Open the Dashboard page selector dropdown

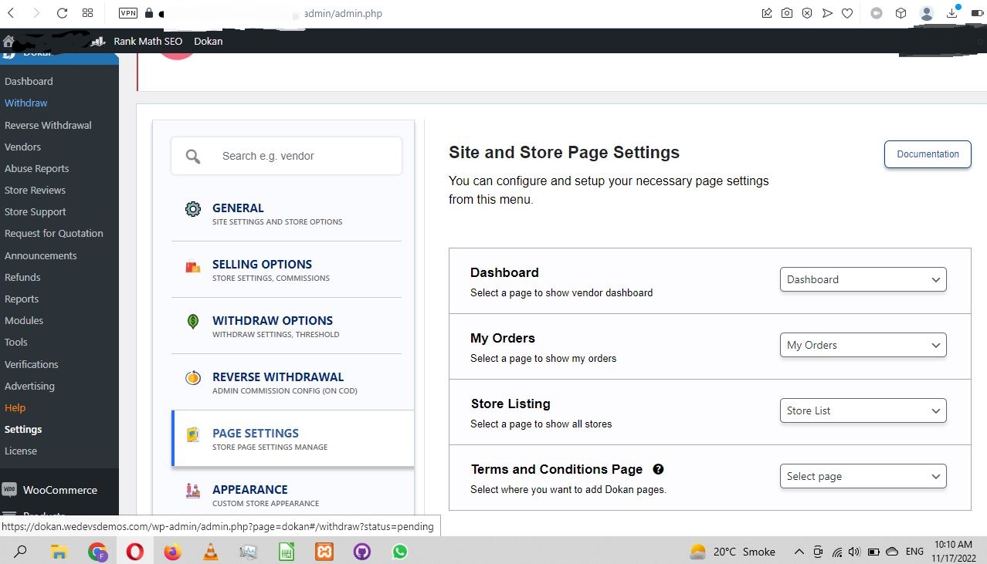pyautogui.click(x=863, y=279)
